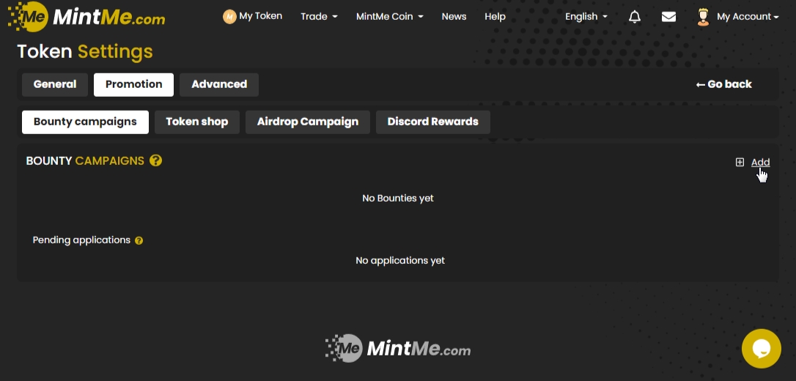Click the MintMe.com logo in header
Image resolution: width=796 pixels, height=381 pixels.
coord(86,16)
